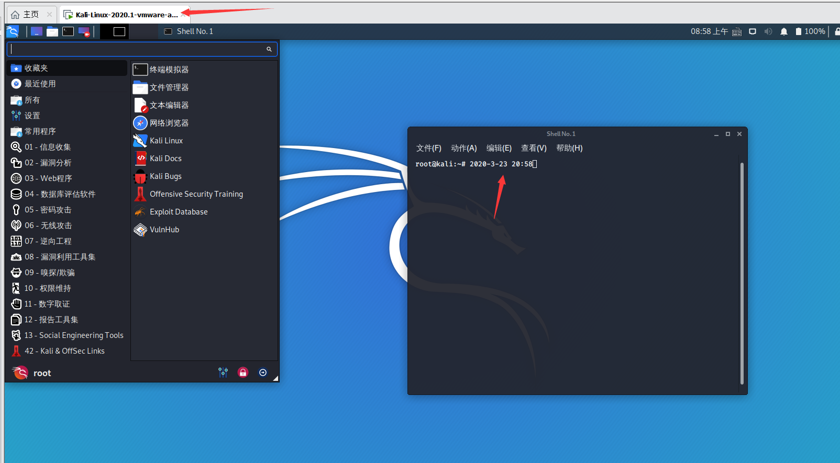
Task: Select the 常用程序 category
Action: coord(67,131)
